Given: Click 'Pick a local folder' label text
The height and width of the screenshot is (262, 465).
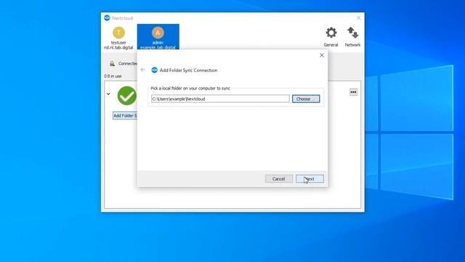Looking at the screenshot, I should [190, 88].
